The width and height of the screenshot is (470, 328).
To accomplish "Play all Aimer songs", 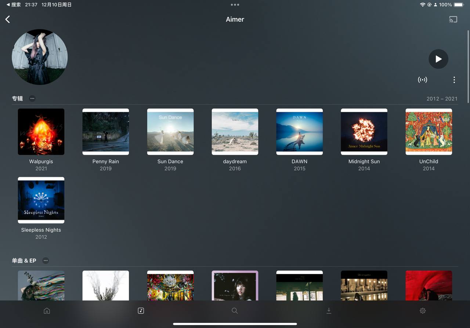I will tap(438, 59).
